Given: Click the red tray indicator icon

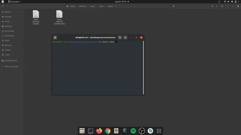Looking at the screenshot, I should 219,1.
